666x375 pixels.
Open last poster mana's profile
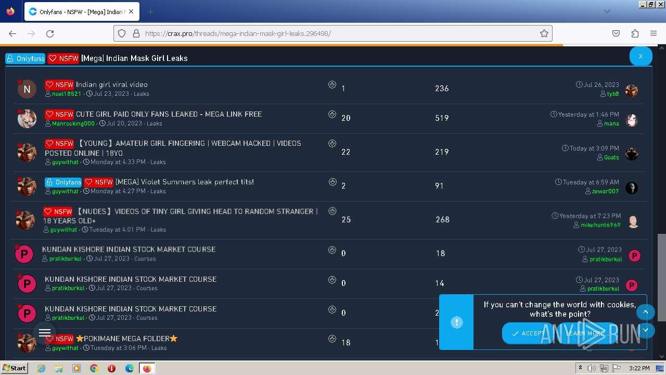click(611, 124)
